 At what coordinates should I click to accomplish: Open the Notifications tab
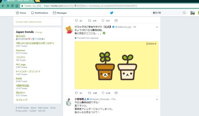(40, 13)
